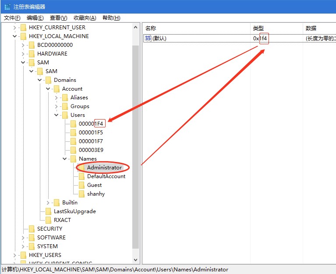
Task: Select the (默认) value name
Action: 159,39
